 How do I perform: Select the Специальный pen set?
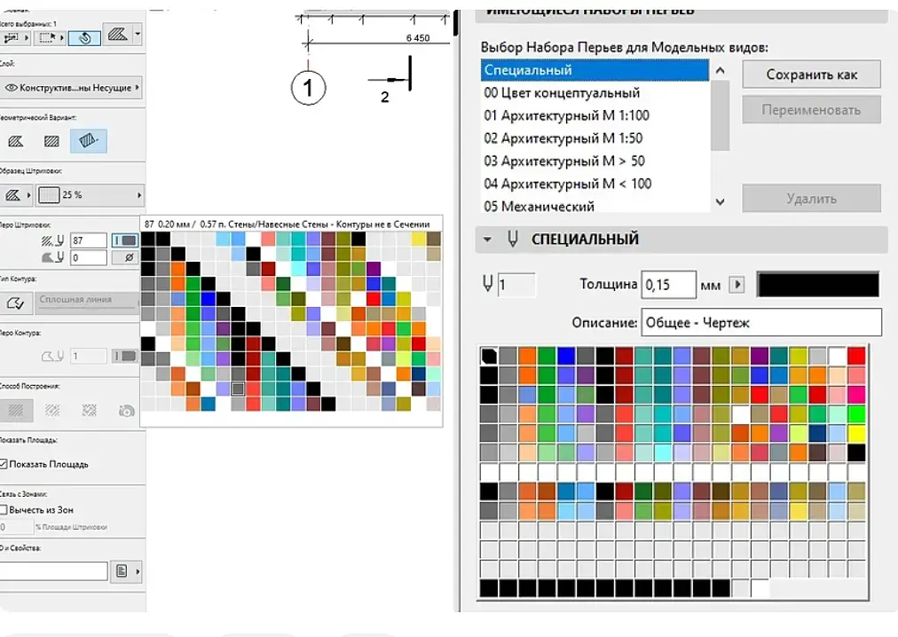(x=595, y=70)
